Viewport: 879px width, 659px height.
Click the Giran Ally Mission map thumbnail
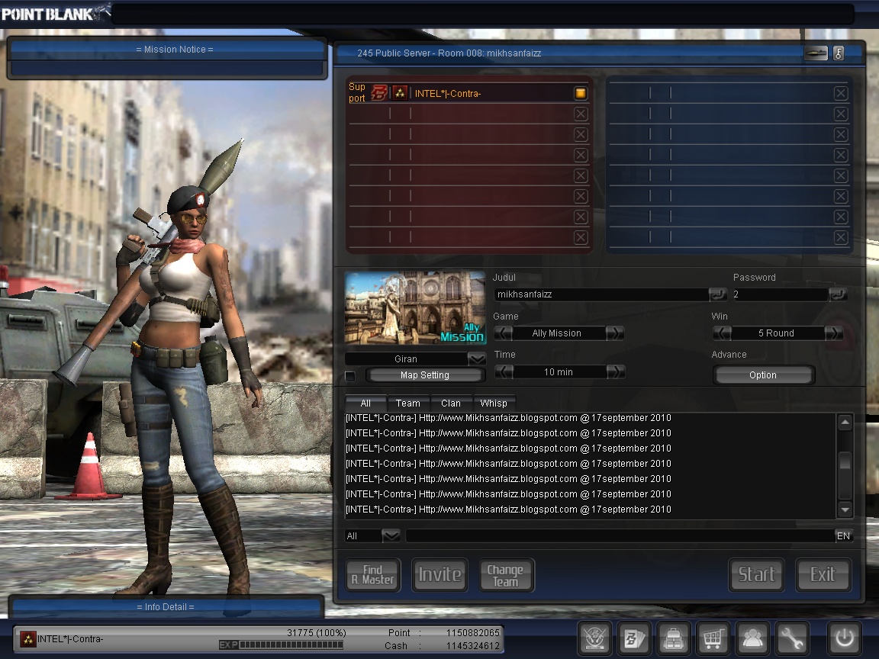pos(415,307)
